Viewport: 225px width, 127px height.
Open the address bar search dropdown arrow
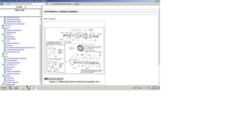(x=47, y=4)
